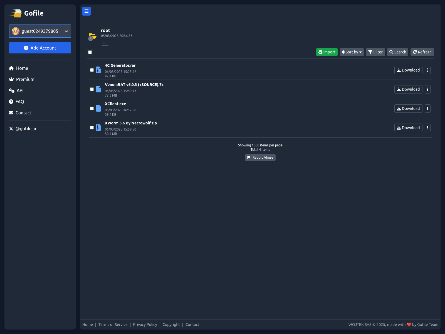
Task: Click the Gofile logo icon
Action: click(16, 13)
